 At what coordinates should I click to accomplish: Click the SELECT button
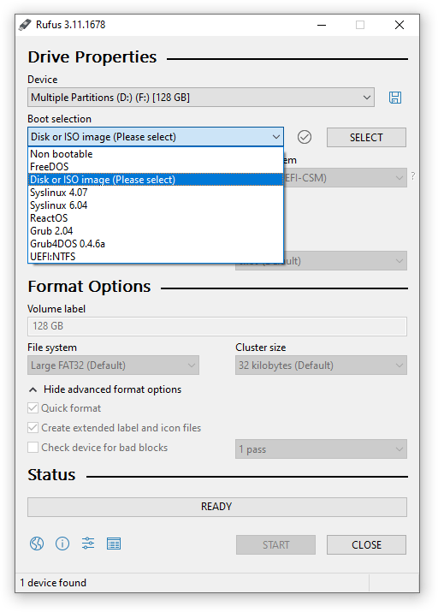(x=366, y=138)
